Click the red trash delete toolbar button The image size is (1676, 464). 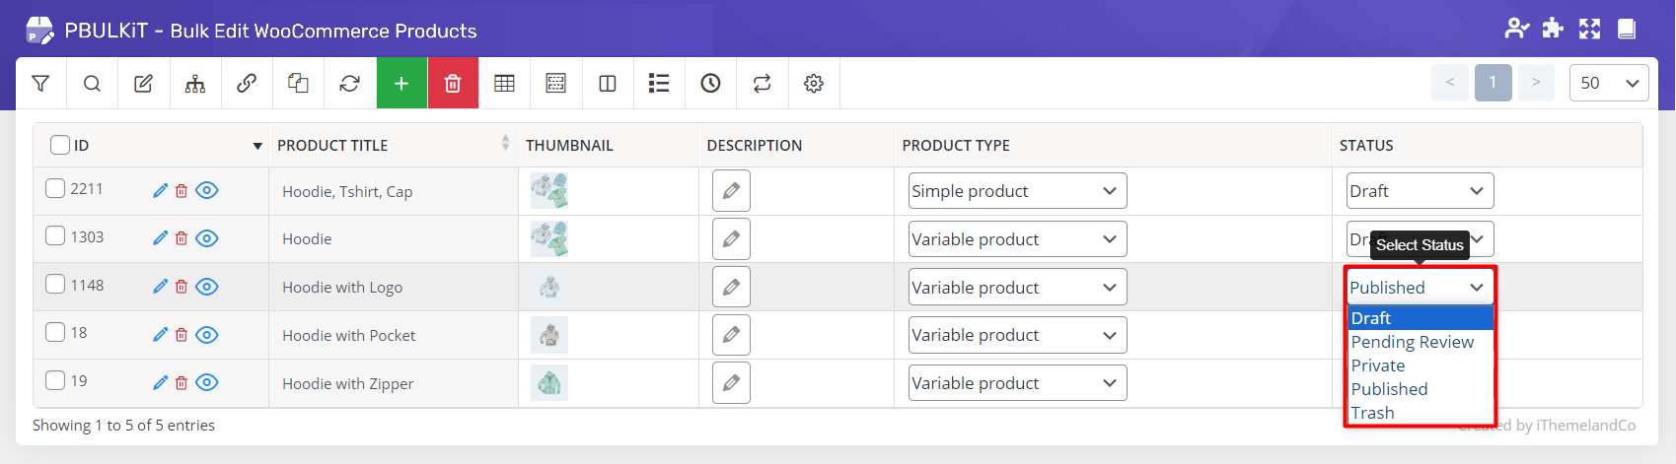tap(453, 84)
